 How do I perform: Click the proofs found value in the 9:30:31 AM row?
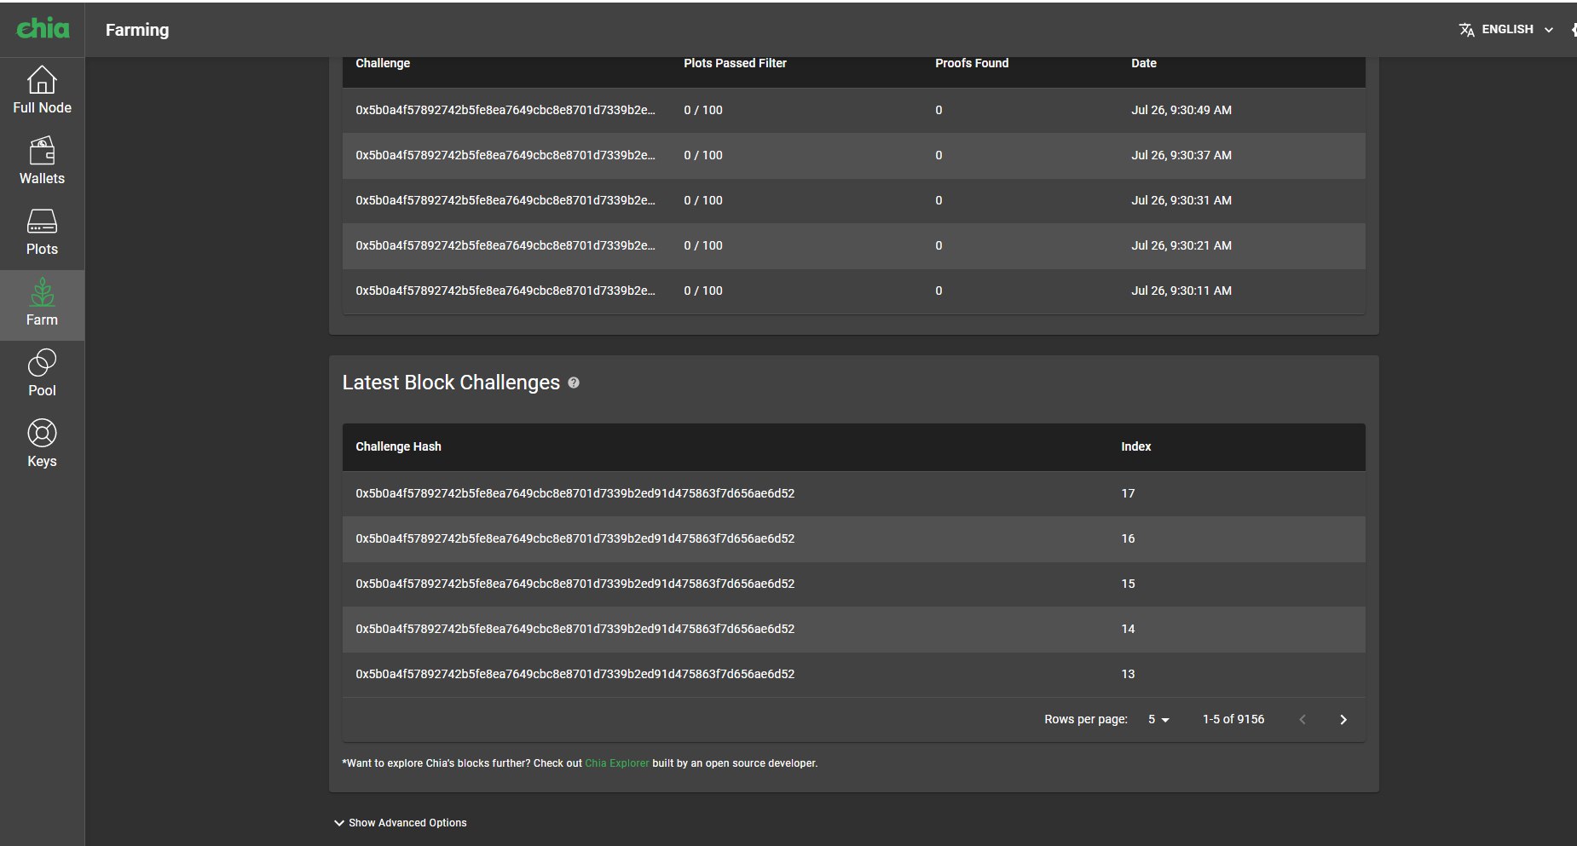click(x=939, y=200)
